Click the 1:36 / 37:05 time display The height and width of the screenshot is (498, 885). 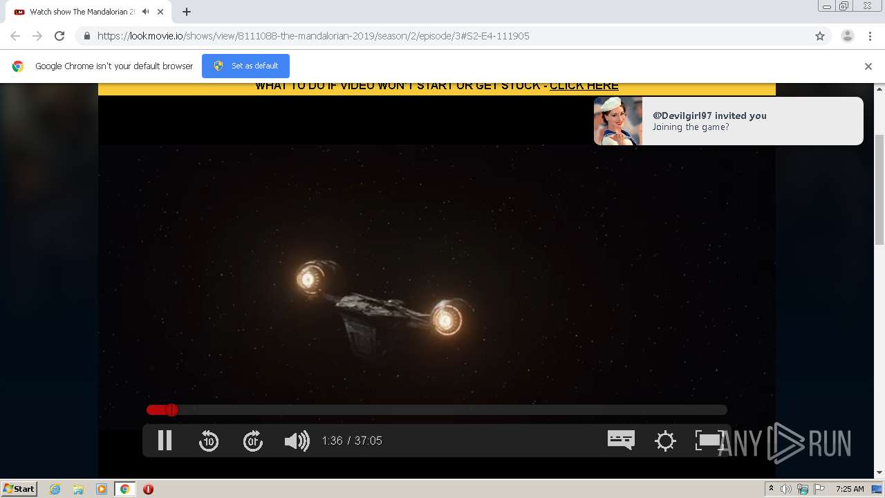pyautogui.click(x=352, y=441)
